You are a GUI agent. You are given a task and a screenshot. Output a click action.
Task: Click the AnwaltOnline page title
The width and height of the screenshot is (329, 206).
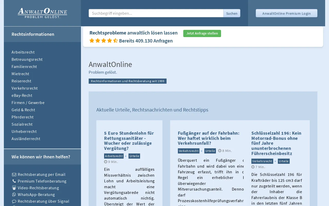[x=110, y=64]
